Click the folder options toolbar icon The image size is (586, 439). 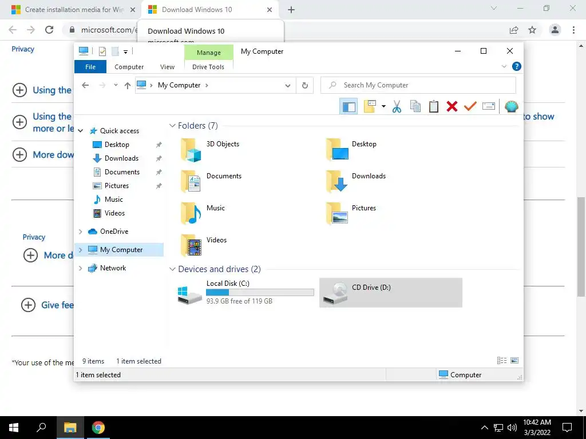pos(369,106)
